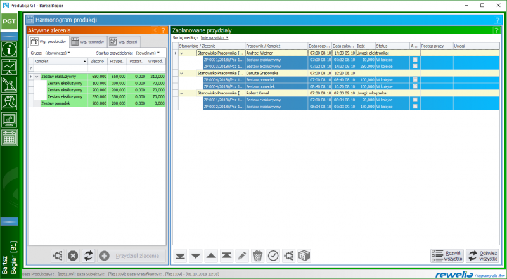Click the Komplet column filter field
This screenshot has width=507, height=279.
pos(60,68)
